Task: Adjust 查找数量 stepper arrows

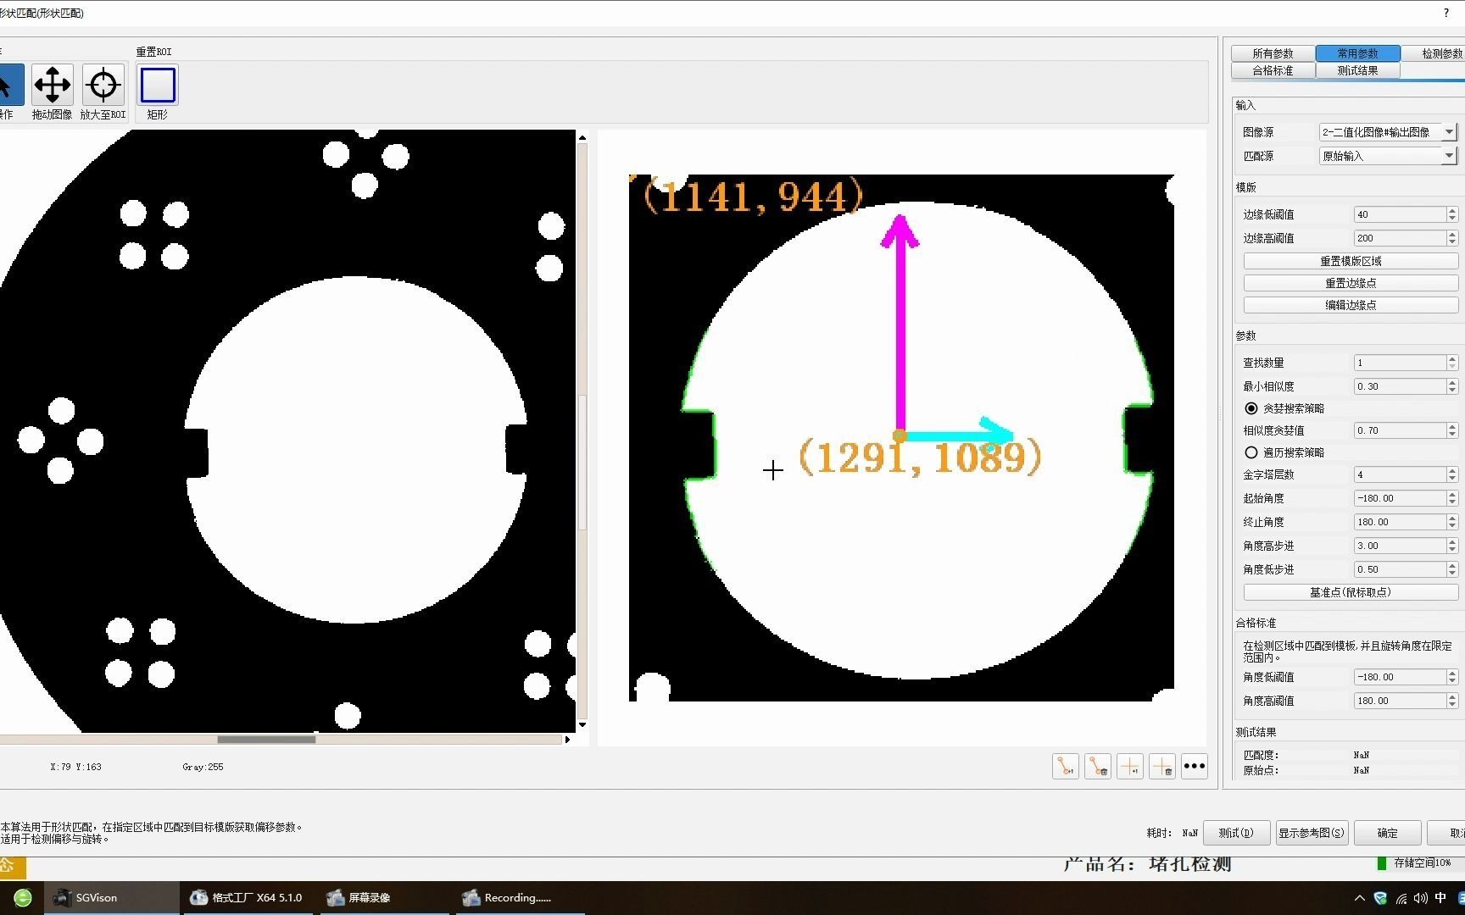Action: (x=1452, y=363)
